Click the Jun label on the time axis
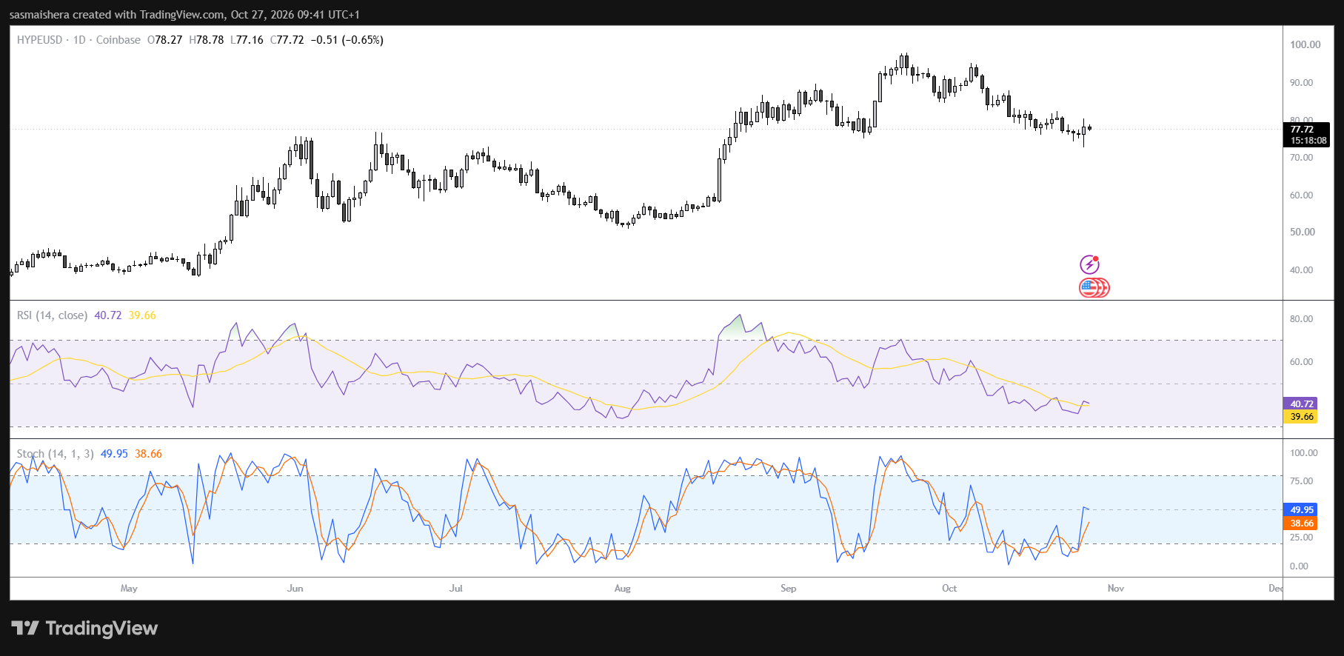 point(295,589)
